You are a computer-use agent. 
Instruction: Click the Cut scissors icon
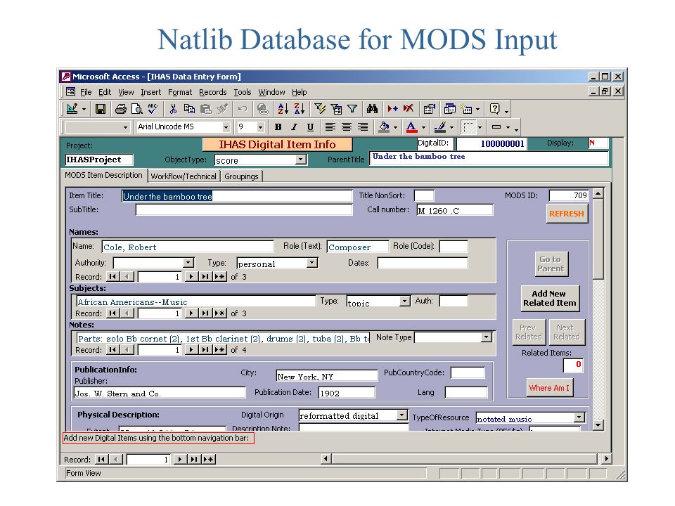173,110
